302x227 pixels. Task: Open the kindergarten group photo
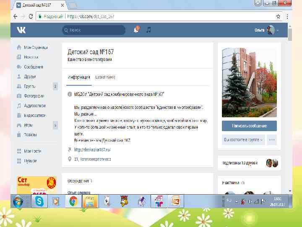(249, 82)
